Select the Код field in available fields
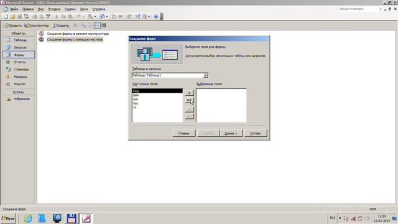 pos(157,91)
